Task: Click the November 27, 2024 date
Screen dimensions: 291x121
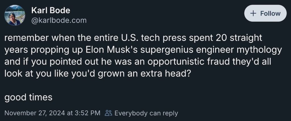Action: tap(35, 113)
